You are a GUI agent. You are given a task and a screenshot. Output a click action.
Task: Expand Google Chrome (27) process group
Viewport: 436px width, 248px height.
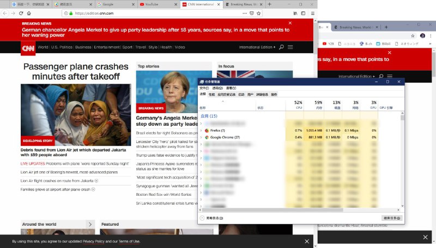(201, 137)
